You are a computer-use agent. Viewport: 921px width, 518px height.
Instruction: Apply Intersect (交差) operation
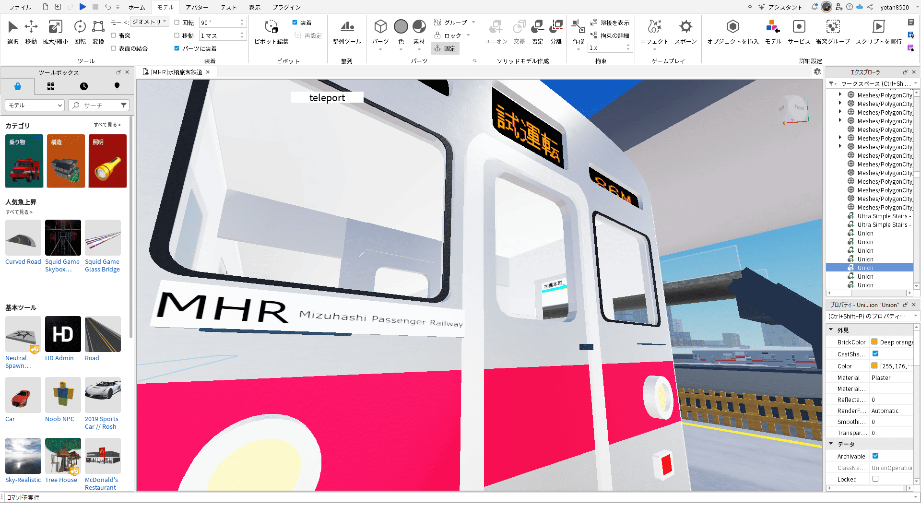tap(519, 32)
